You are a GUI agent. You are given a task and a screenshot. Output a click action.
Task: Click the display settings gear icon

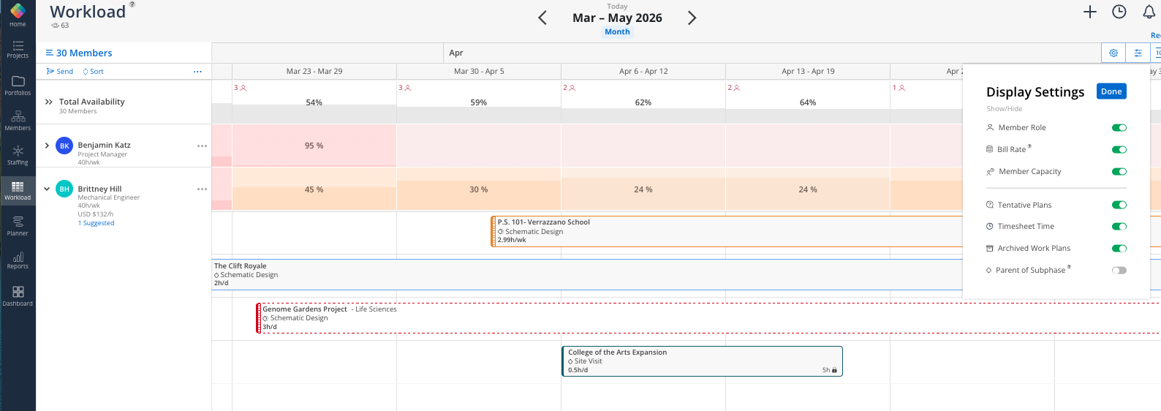click(1113, 53)
